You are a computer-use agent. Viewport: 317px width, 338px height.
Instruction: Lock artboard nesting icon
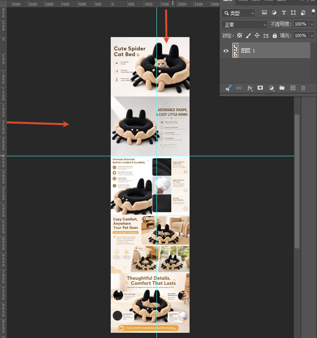point(266,36)
